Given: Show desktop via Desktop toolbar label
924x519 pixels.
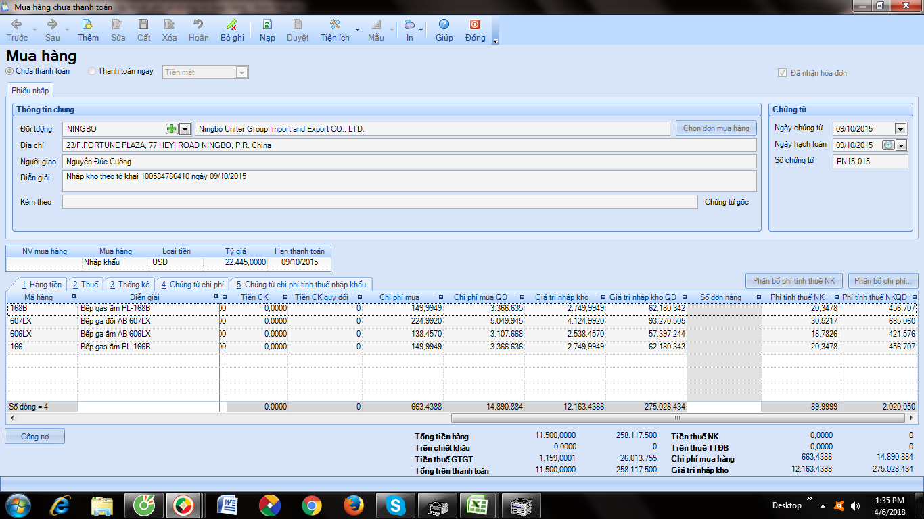Looking at the screenshot, I should point(787,505).
